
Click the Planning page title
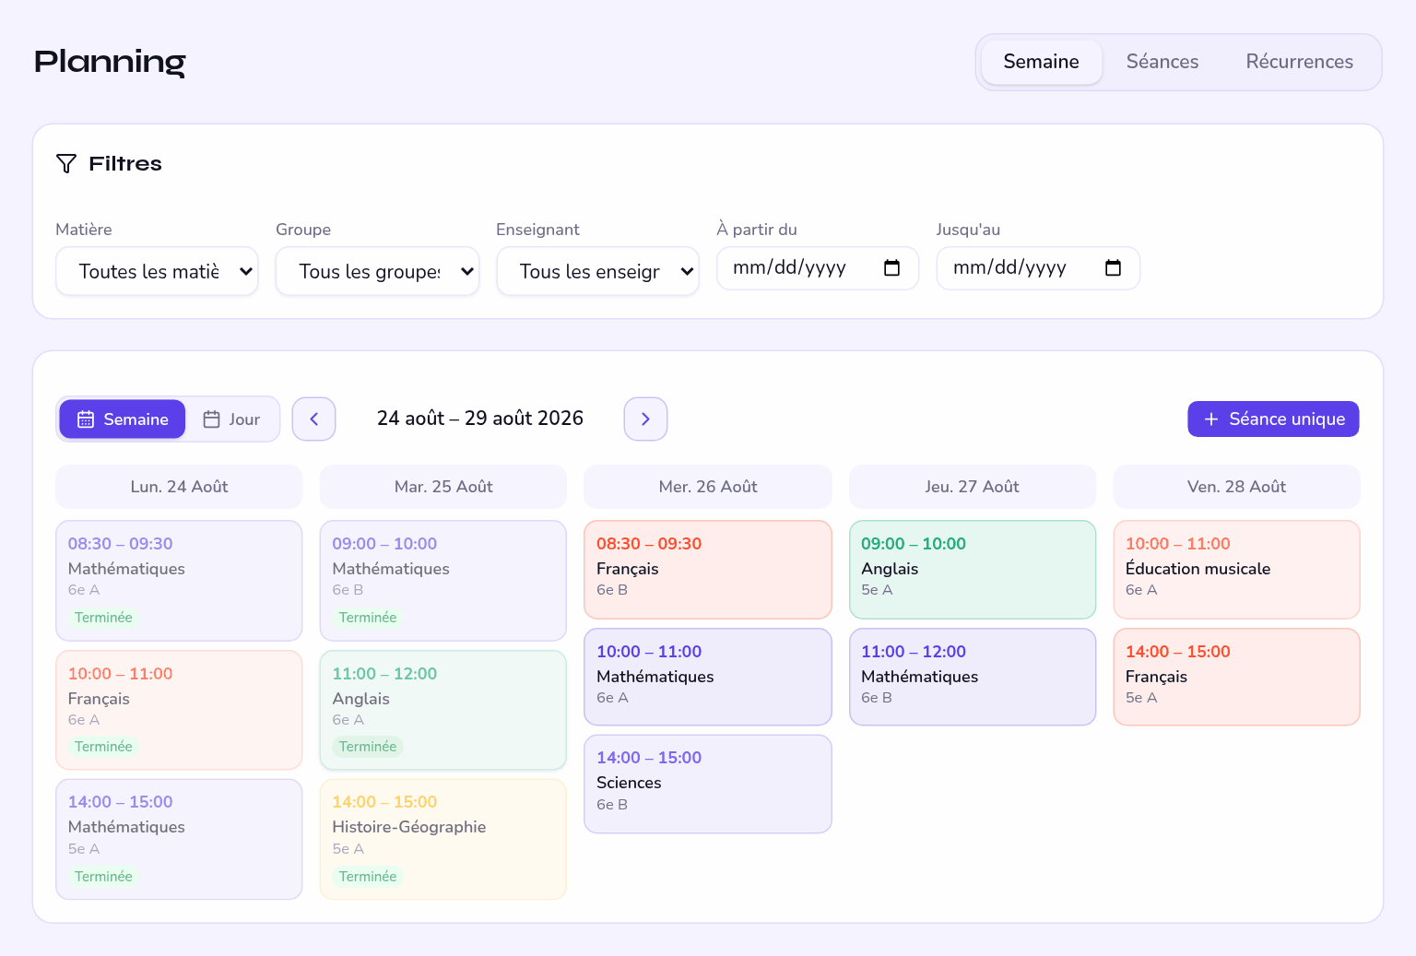pos(110,62)
